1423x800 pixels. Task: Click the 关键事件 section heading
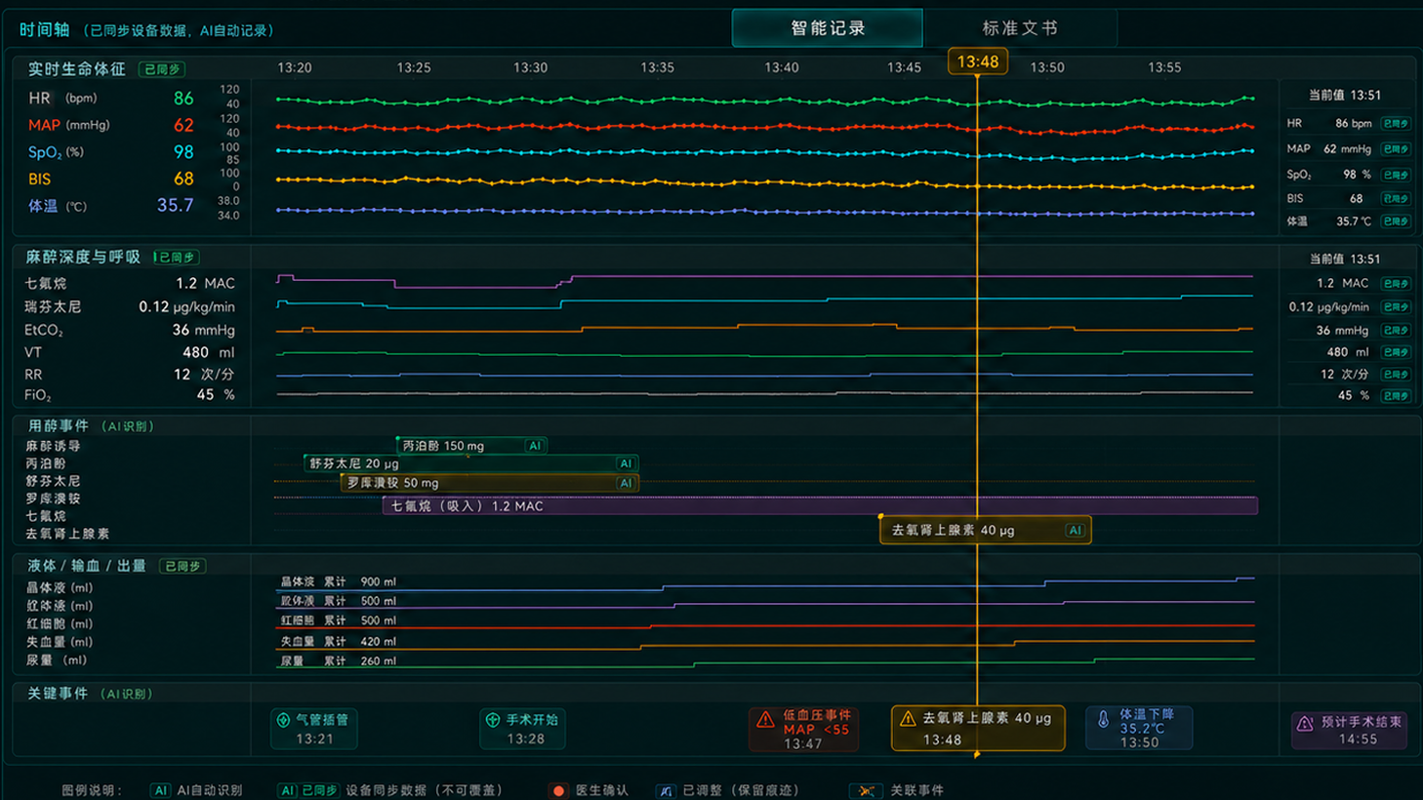tap(58, 694)
